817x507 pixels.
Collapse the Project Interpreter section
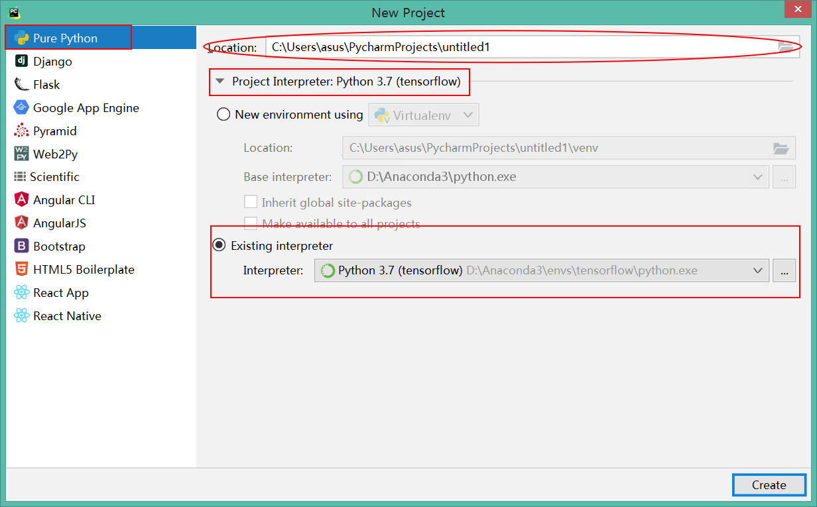coord(220,82)
